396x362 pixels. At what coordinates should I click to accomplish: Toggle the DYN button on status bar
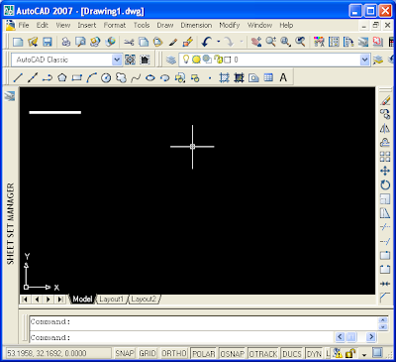pos(314,353)
